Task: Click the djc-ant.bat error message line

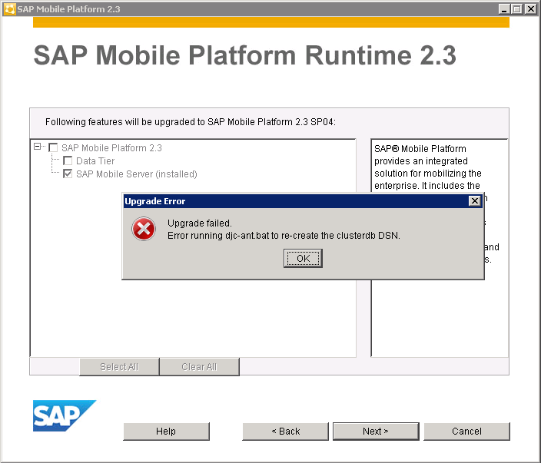Action: [x=284, y=236]
